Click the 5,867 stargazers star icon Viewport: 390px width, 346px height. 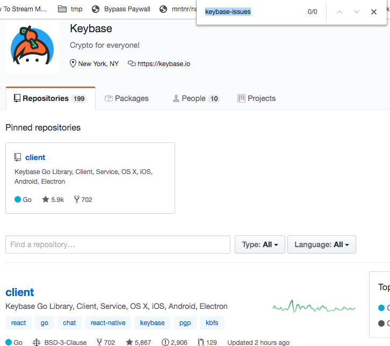point(129,342)
